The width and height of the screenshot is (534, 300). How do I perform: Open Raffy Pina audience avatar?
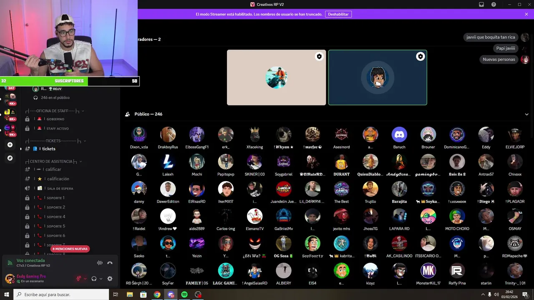[x=457, y=270]
